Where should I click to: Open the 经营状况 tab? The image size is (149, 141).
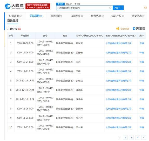point(97,16)
